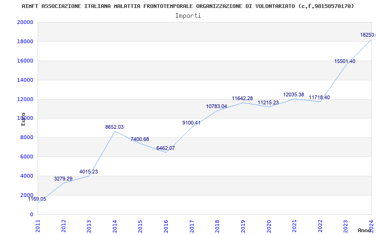Screen dimensions: 376x235
Task: Click the y-axis value 14000
Action: [25, 80]
